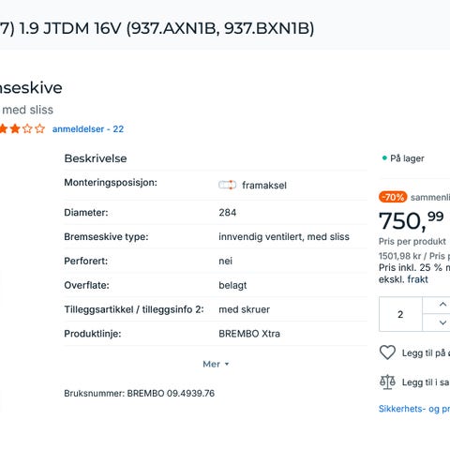Click the orange star rating icons
Image resolution: width=450 pixels, height=450 pixels.
tap(22, 128)
